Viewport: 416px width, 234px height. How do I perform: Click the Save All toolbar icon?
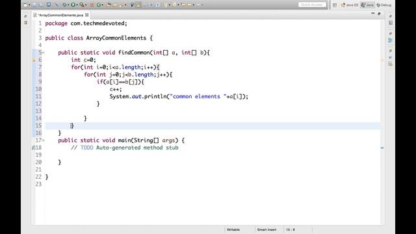(x=41, y=5)
